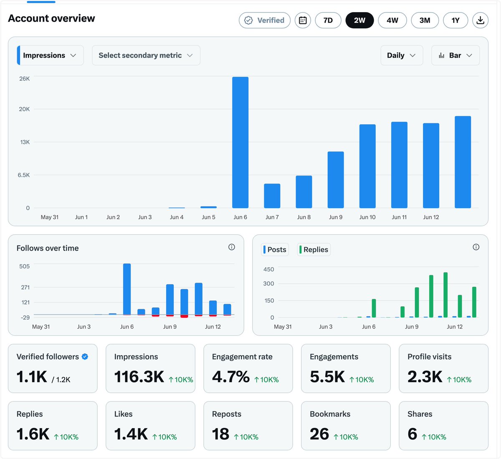
Task: Open the Engagement rate 4.7% card
Action: [248, 369]
